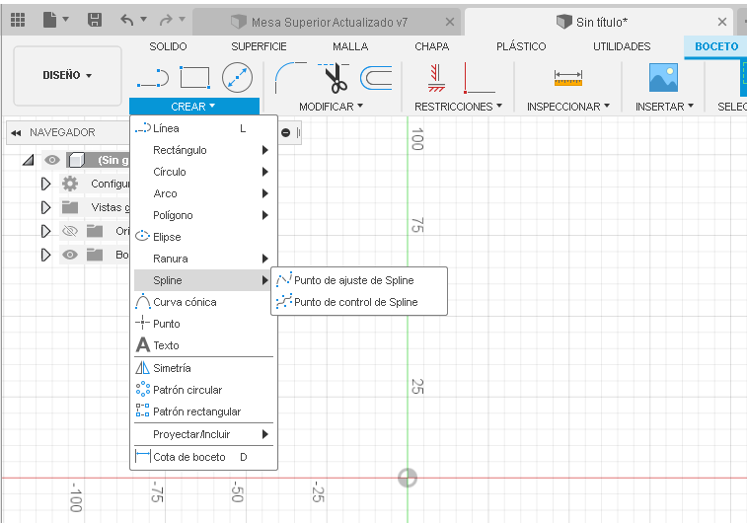Choose Curva cónica from the menu
Viewport: 747px width, 523px height.
204,302
